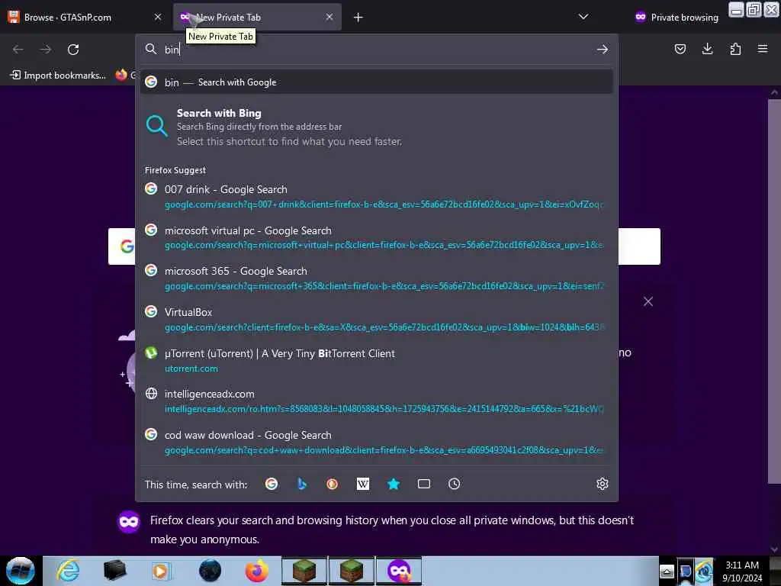This screenshot has width=781, height=586.
Task: Search bookmarks with star icon
Action: 394,484
